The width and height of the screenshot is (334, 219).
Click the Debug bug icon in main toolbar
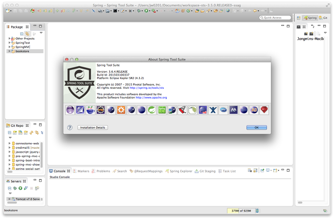[x=139, y=11]
